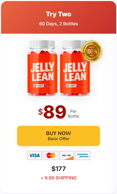Click the dollar sign beside 89
The width and height of the screenshot is (117, 194).
[x=40, y=112]
